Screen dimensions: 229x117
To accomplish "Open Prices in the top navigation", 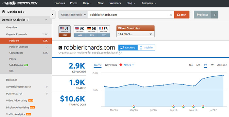I will (x=74, y=3).
